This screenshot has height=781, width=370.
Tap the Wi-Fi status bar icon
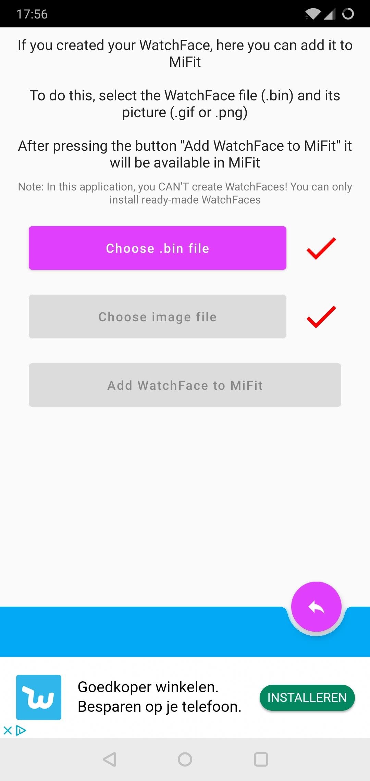312,14
